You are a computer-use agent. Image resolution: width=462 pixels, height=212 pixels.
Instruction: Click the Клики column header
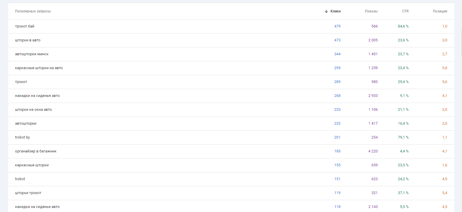[335, 11]
